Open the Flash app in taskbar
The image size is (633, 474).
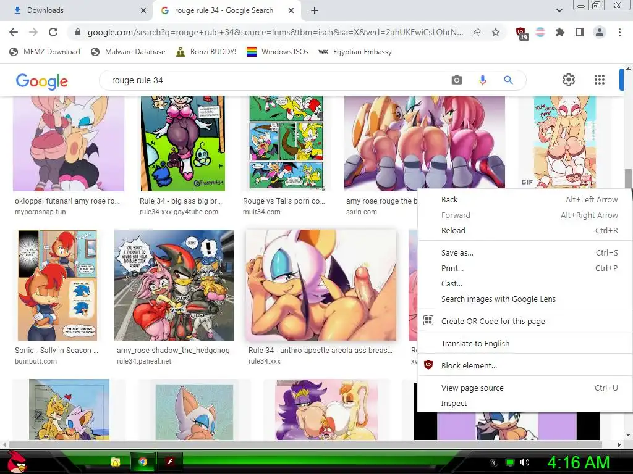click(x=170, y=462)
